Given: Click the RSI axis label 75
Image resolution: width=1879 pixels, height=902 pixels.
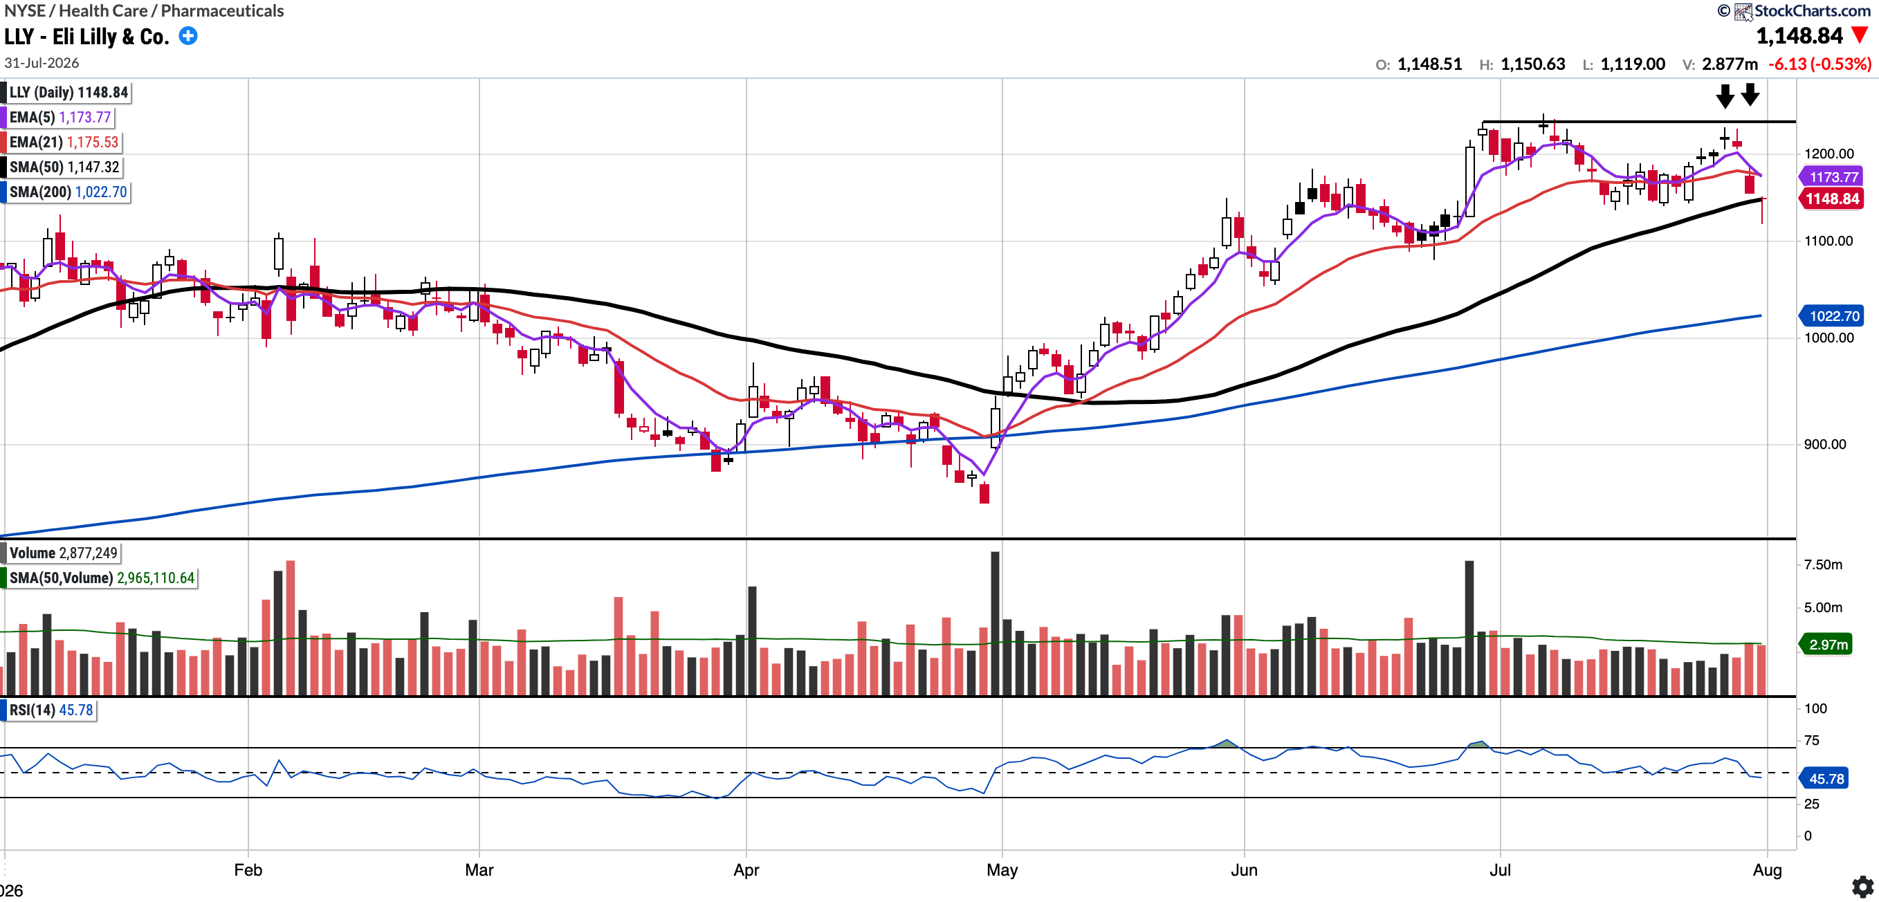Looking at the screenshot, I should 1811,740.
